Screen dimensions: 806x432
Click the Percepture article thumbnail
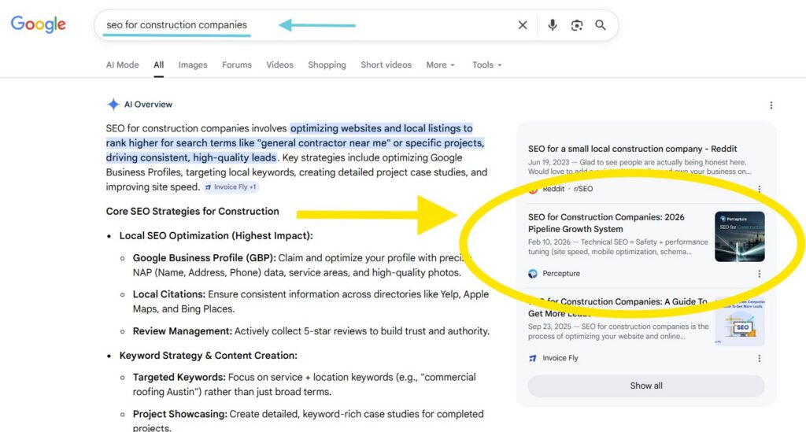739,237
